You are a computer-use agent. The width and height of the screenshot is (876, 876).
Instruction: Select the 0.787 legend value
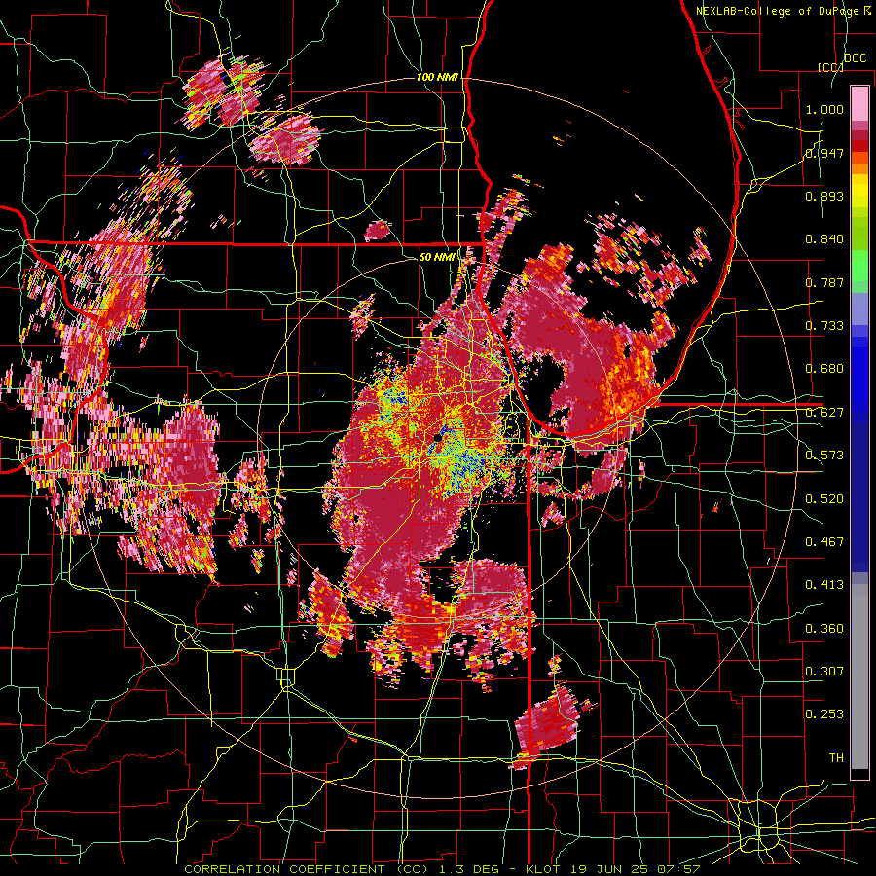[x=824, y=282]
